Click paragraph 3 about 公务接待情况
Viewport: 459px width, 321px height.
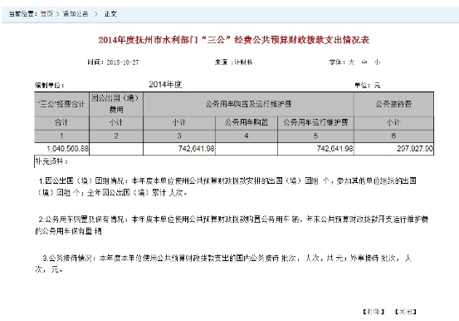(x=223, y=264)
